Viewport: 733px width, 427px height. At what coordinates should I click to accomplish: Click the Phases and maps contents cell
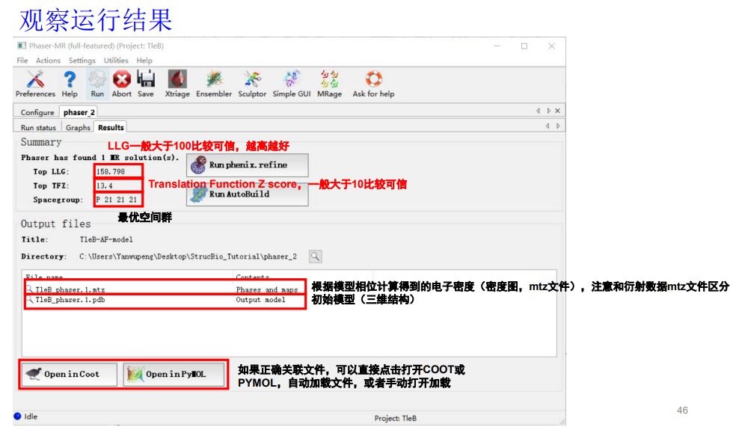[267, 289]
